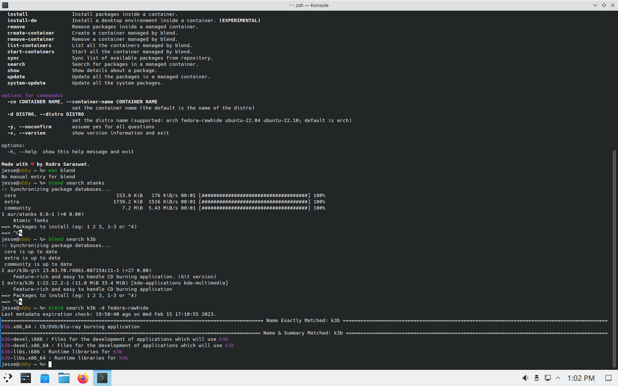This screenshot has height=386, width=618.
Task: Select 'blend search k3b -d fedora-rawhide' command
Action: tap(99, 308)
